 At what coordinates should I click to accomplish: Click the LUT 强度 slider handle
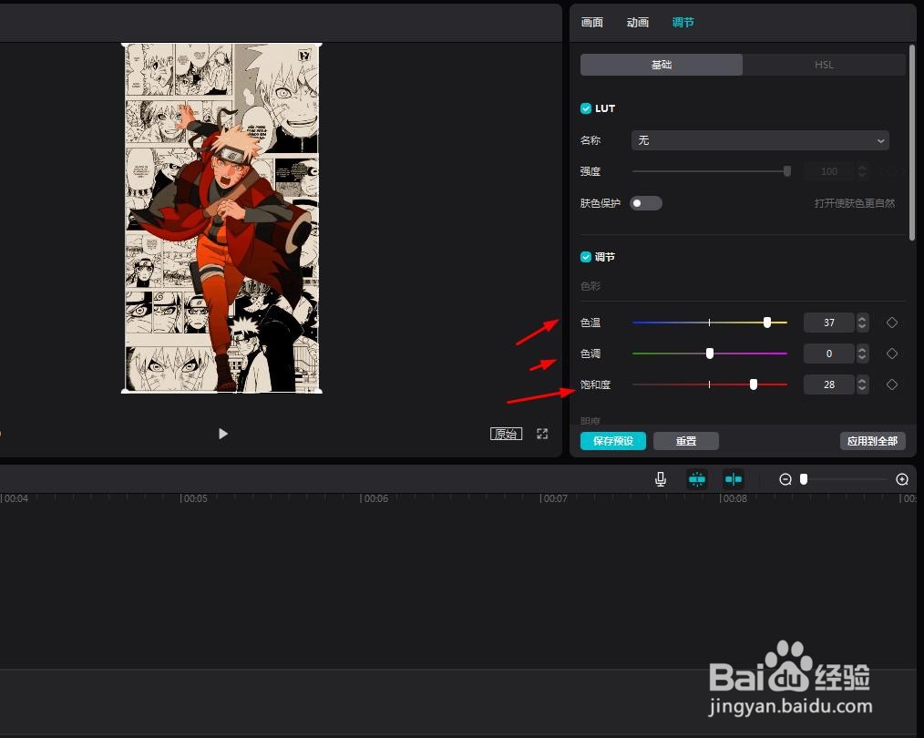786,171
